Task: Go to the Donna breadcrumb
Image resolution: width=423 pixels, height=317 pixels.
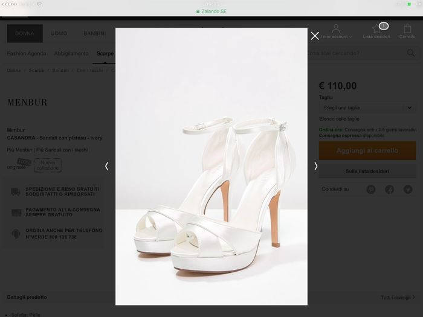Action: coord(14,71)
